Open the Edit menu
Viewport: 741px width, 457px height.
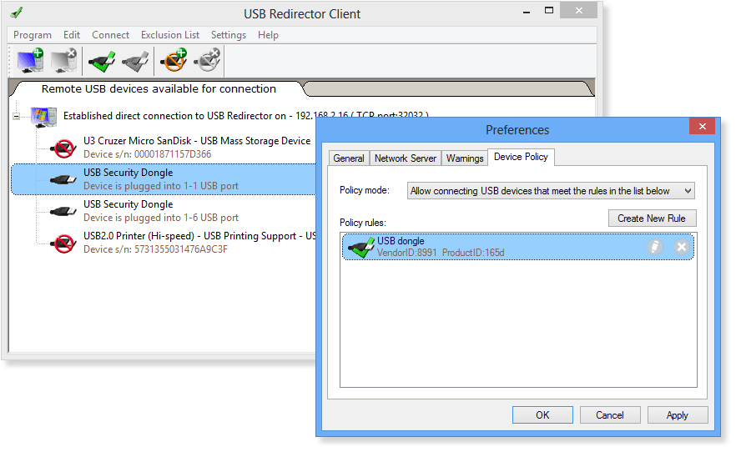click(x=72, y=35)
